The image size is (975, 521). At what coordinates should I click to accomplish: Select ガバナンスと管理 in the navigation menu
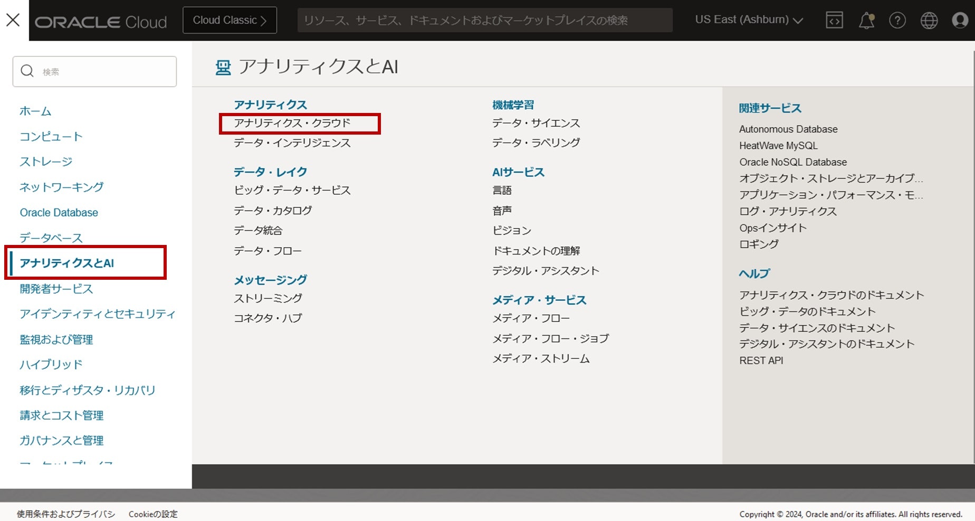(x=62, y=441)
